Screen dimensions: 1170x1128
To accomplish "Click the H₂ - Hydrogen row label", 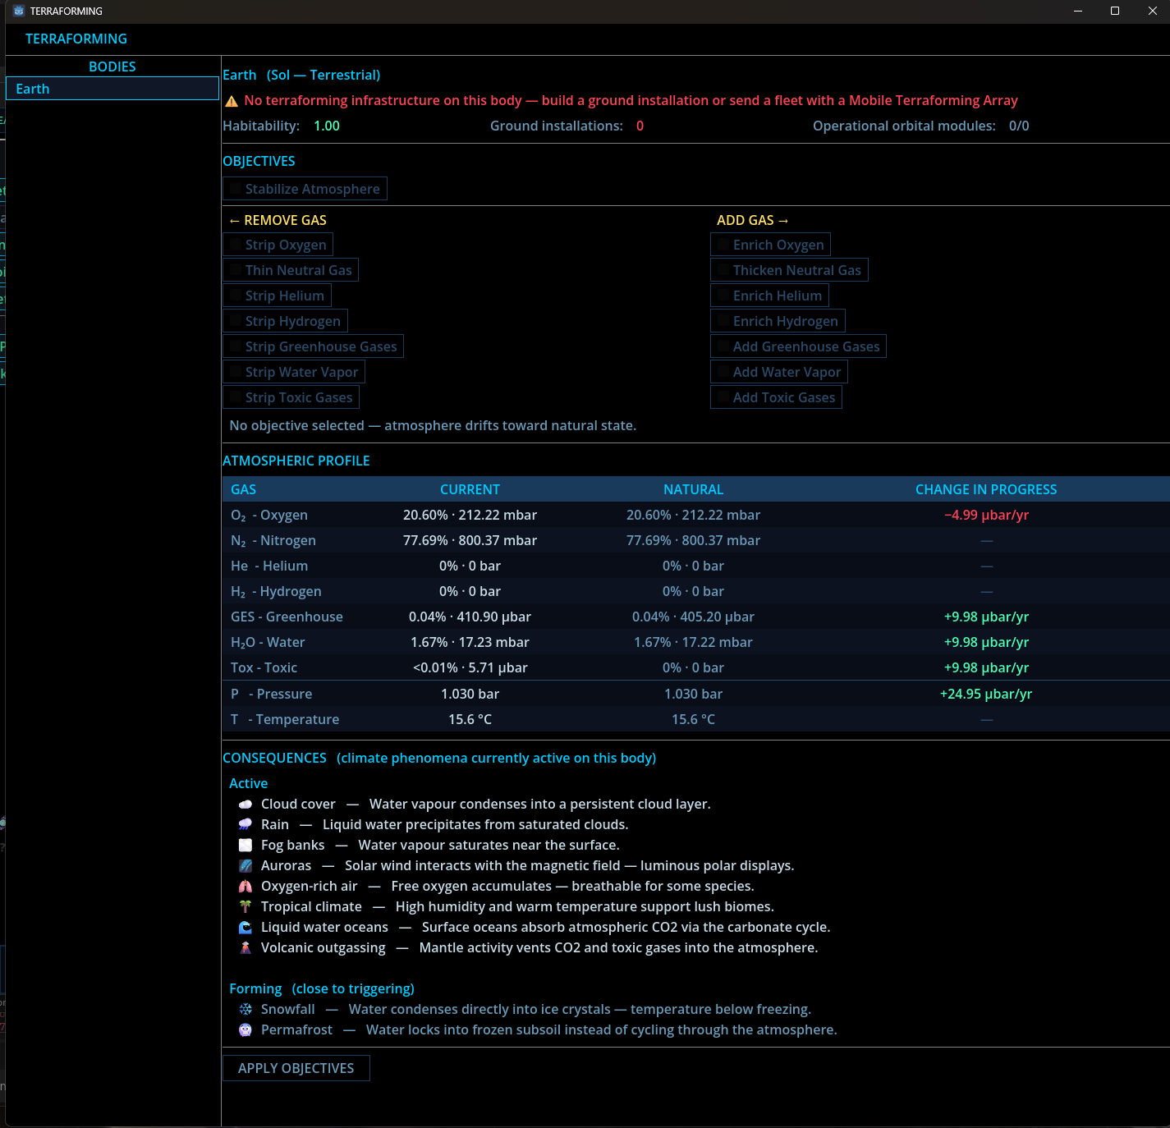I will click(x=276, y=592).
